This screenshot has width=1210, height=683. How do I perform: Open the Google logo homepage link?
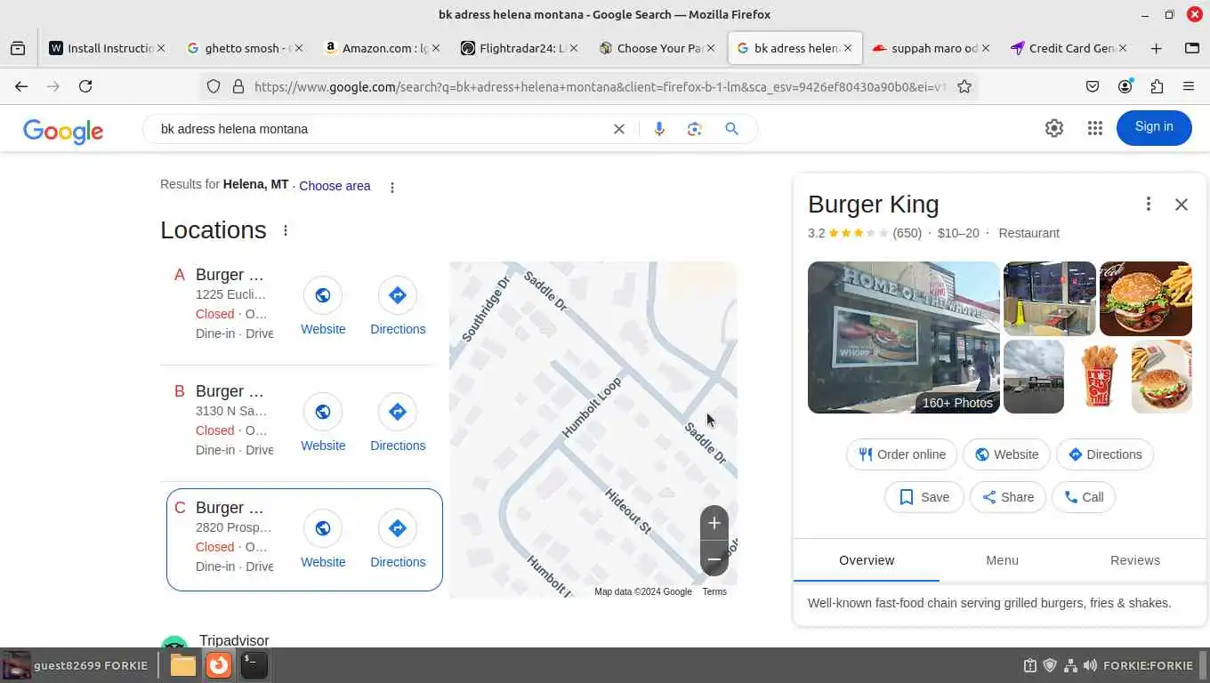63,131
